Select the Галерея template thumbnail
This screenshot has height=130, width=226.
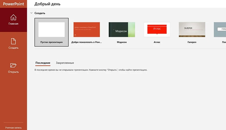pos(192,30)
